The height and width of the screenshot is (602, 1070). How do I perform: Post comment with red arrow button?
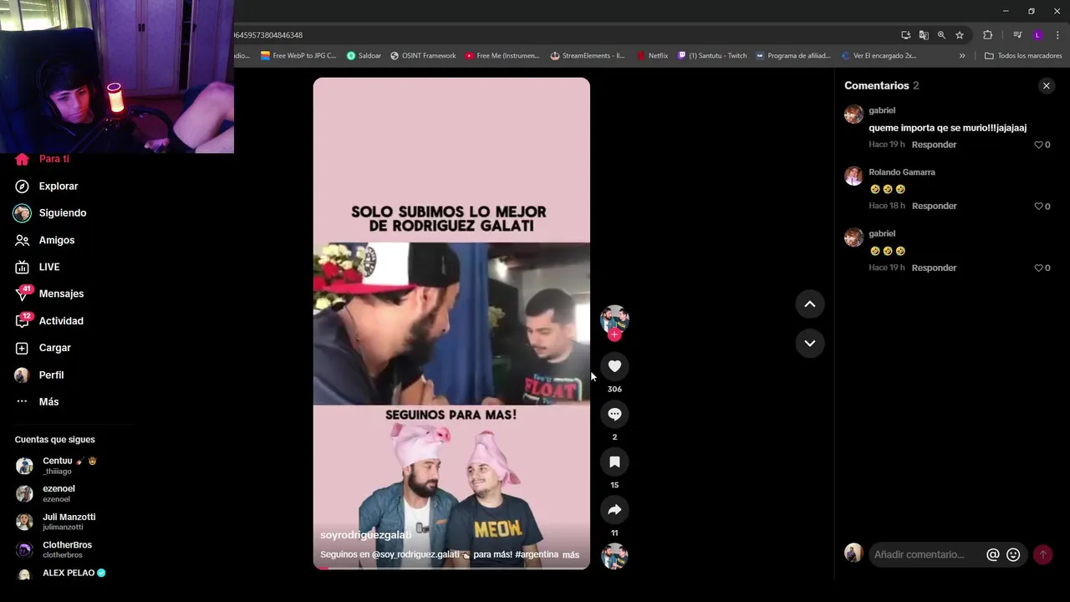[1042, 554]
